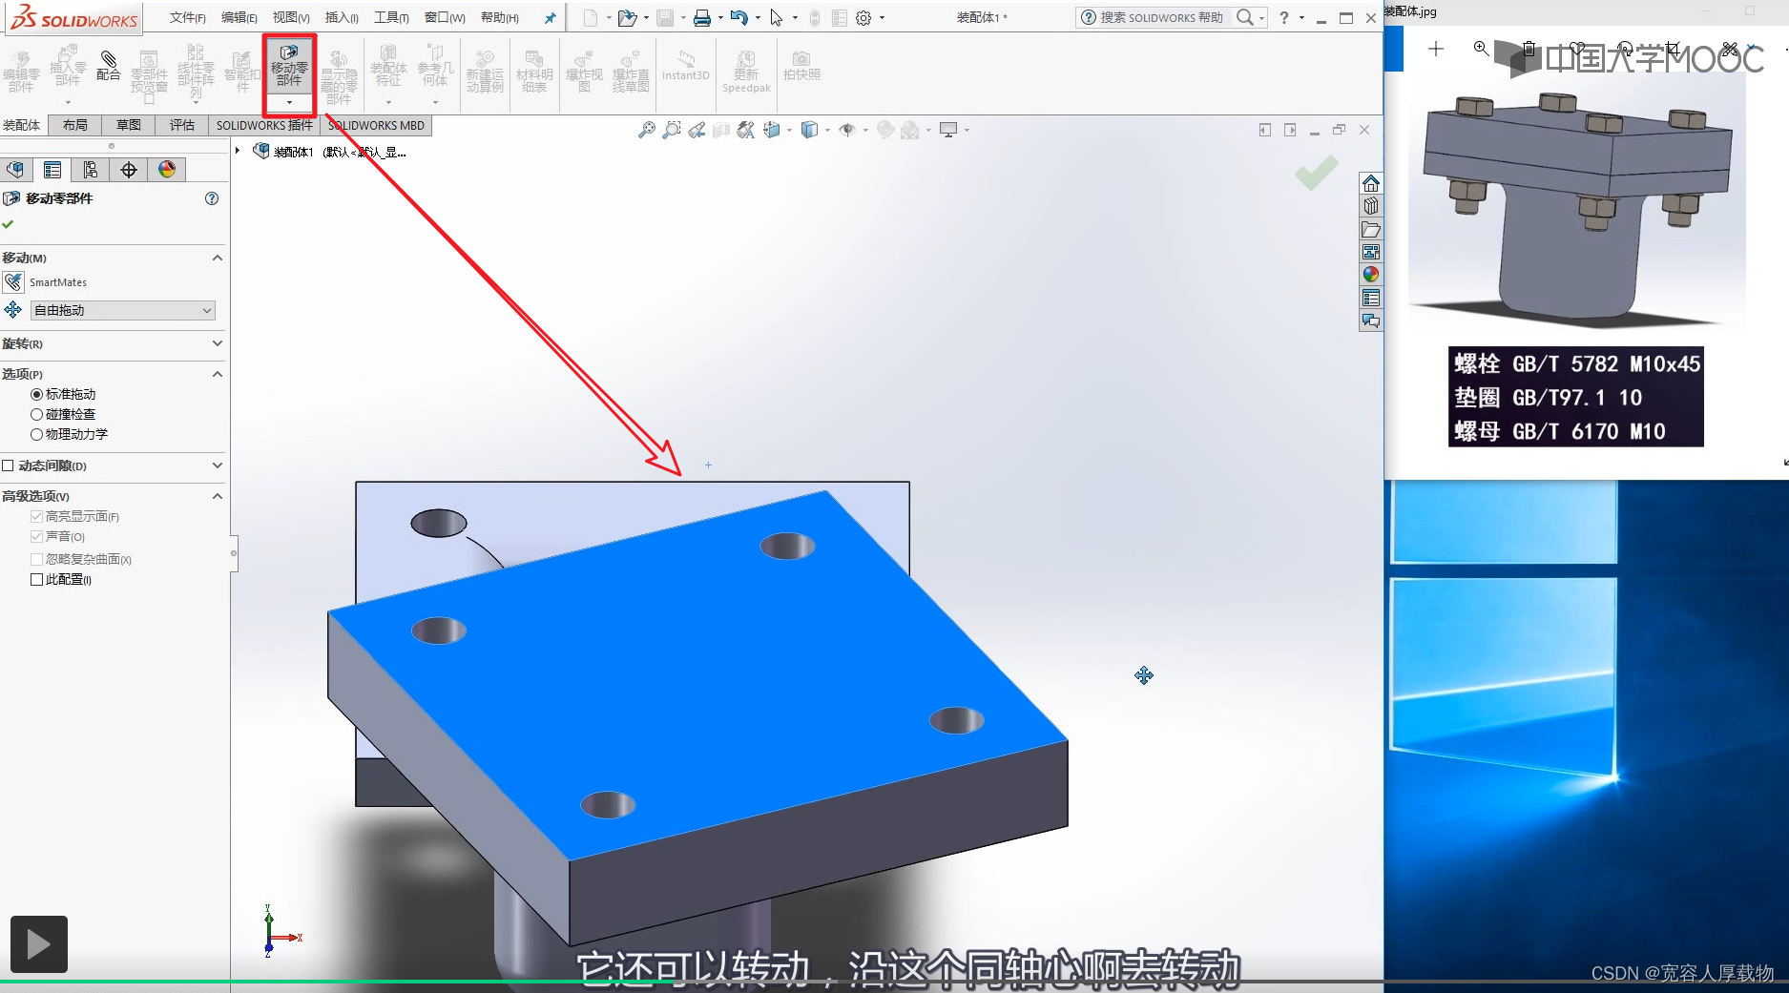Viewport: 1789px width, 993px height.
Task: Open the 插入(I) menu
Action: (342, 18)
